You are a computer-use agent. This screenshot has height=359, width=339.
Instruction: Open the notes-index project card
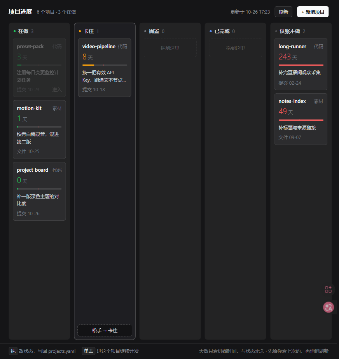pos(301,119)
